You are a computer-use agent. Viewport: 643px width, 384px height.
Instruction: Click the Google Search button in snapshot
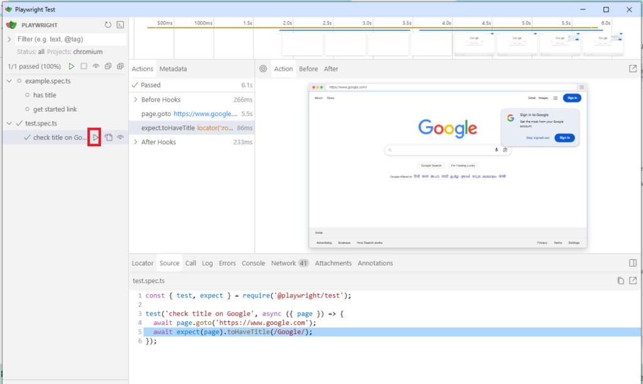431,166
